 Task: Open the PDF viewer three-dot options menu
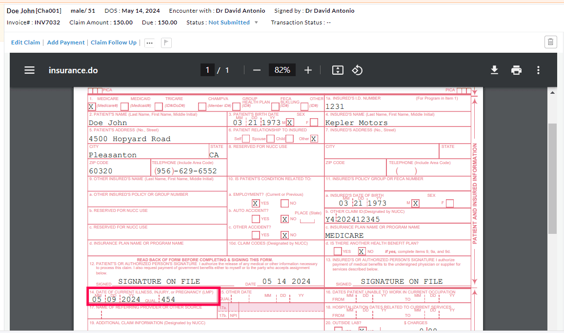coord(538,70)
